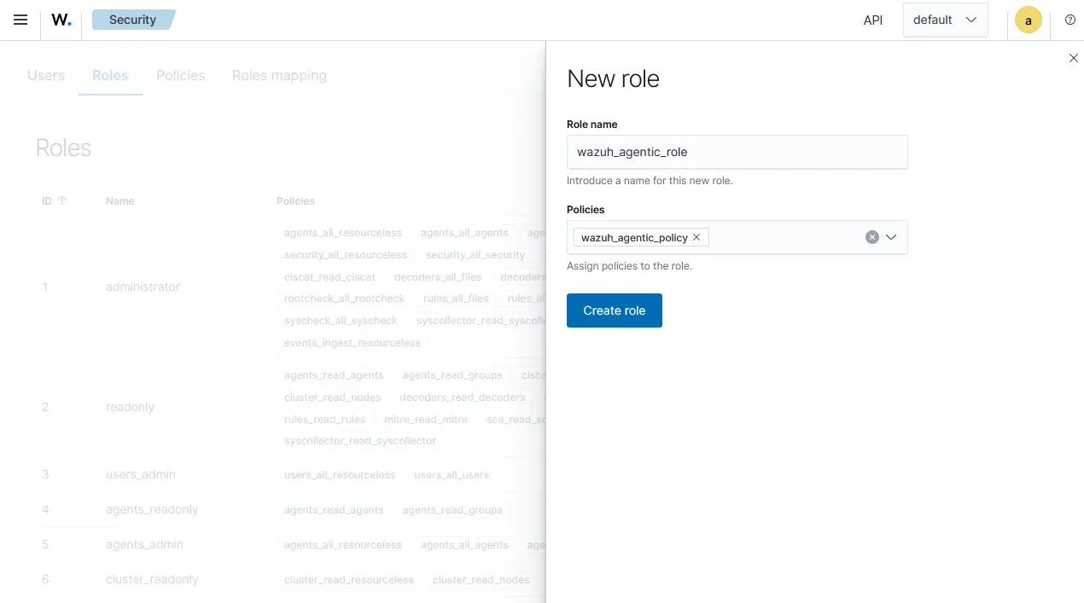Image resolution: width=1084 pixels, height=603 pixels.
Task: Click the cluster_read_resourceless policy badge
Action: point(349,580)
